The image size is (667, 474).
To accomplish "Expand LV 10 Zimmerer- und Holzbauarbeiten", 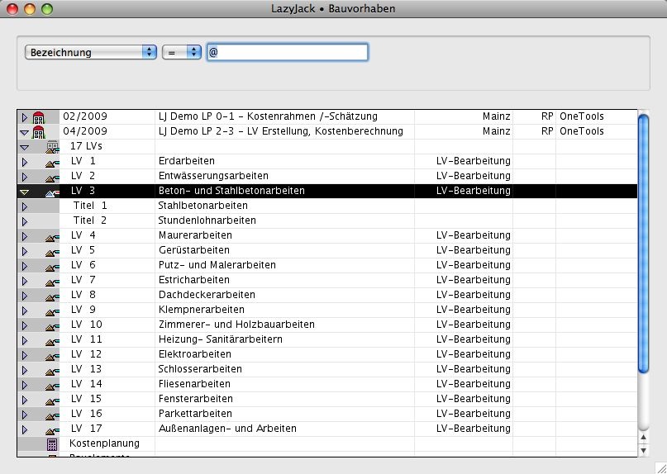I will point(24,325).
